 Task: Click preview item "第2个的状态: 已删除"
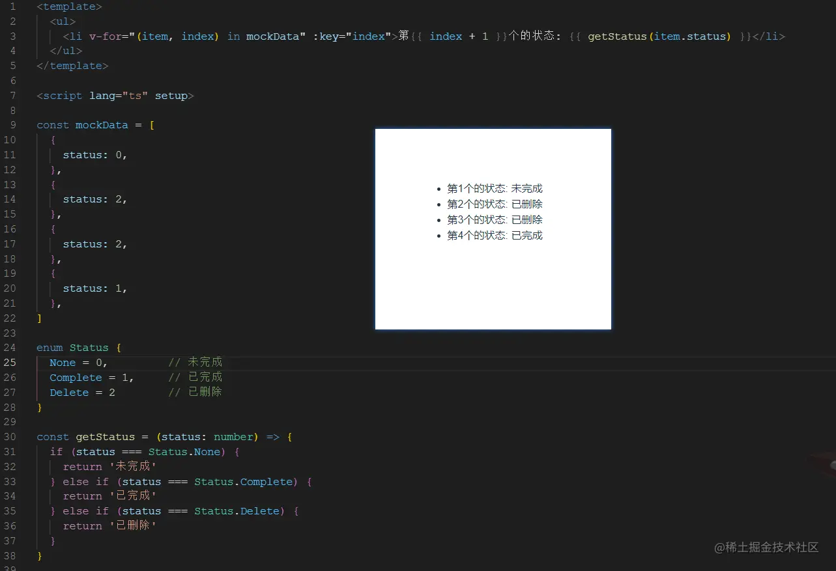[x=495, y=204]
